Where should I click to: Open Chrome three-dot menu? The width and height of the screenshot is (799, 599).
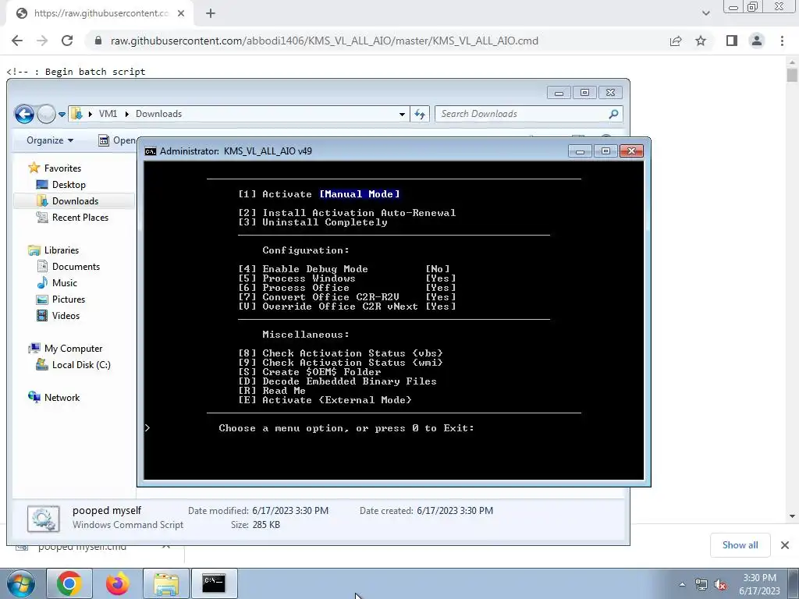click(782, 41)
